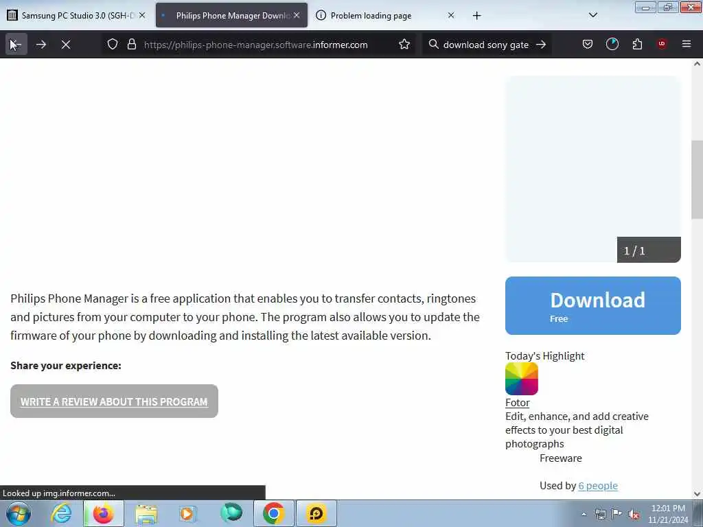The image size is (703, 527).
Task: Open the Firefox hamburger menu
Action: coord(687,44)
